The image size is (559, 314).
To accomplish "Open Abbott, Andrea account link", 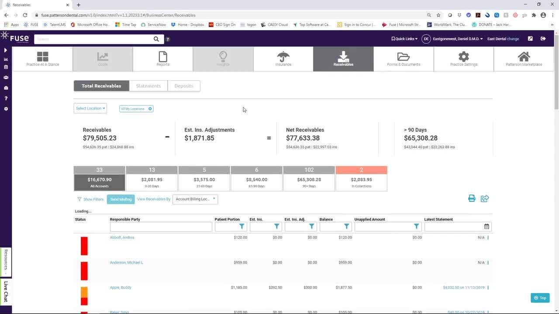I will (x=122, y=238).
